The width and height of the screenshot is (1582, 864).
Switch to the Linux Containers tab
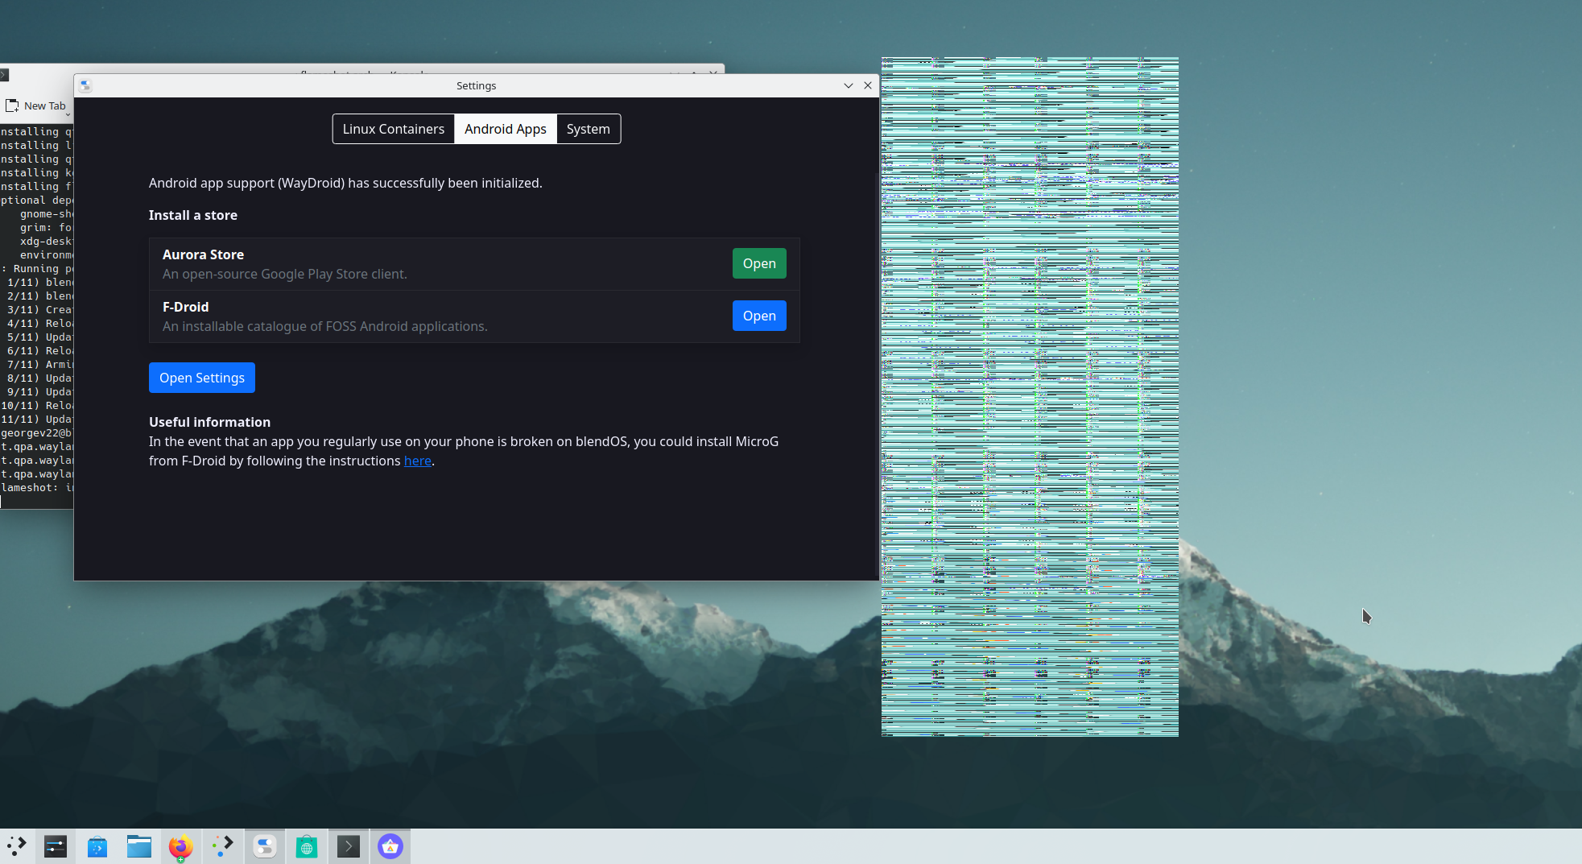(393, 129)
